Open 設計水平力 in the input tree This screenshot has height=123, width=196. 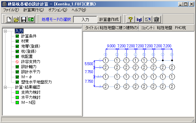click(x=31, y=72)
